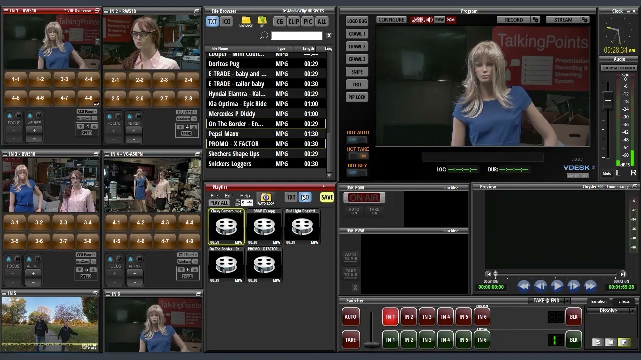Click the magnifier search icon in File Browser
This screenshot has height=360, width=641.
(x=264, y=35)
